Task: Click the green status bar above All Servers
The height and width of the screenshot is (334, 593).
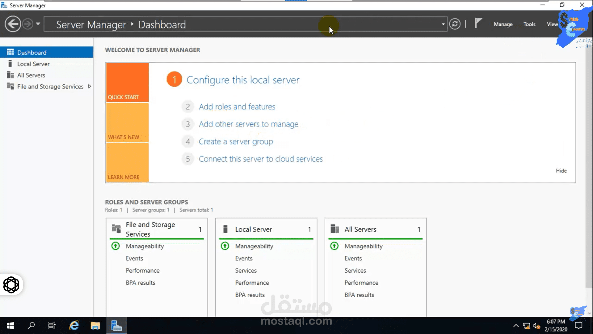Action: pyautogui.click(x=375, y=238)
